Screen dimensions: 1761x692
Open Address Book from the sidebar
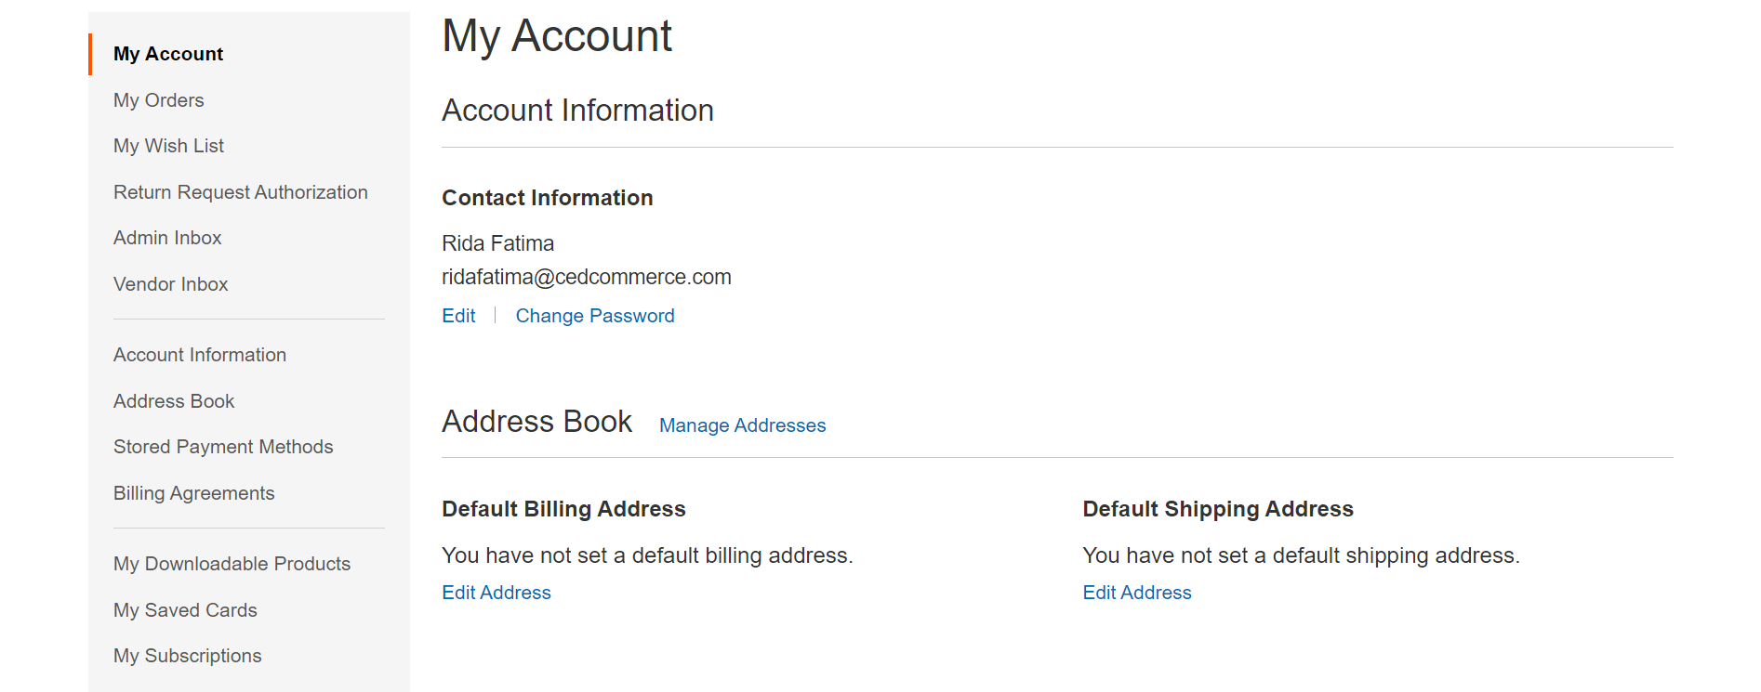tap(174, 401)
